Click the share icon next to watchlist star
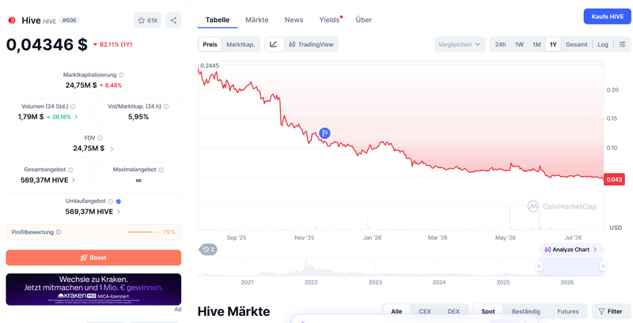The height and width of the screenshot is (323, 633). tap(173, 20)
